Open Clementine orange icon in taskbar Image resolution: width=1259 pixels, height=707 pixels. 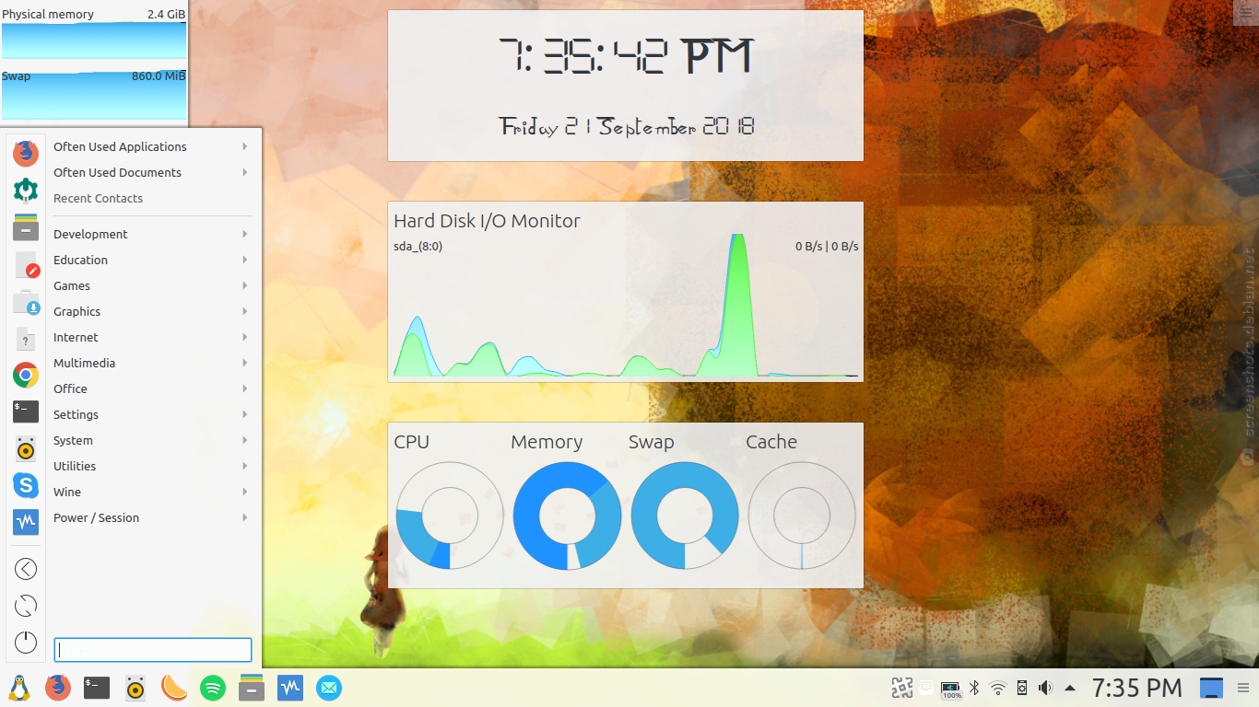174,688
